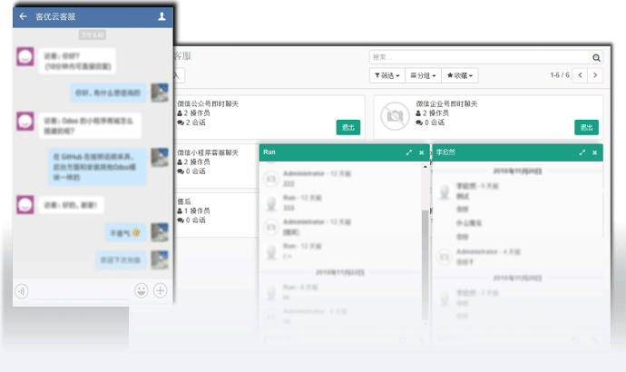
Task: Click the search magnifier icon
Action: [595, 57]
